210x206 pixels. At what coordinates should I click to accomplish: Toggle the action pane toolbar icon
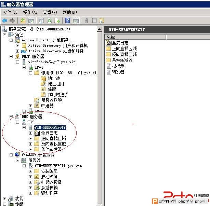point(76,21)
